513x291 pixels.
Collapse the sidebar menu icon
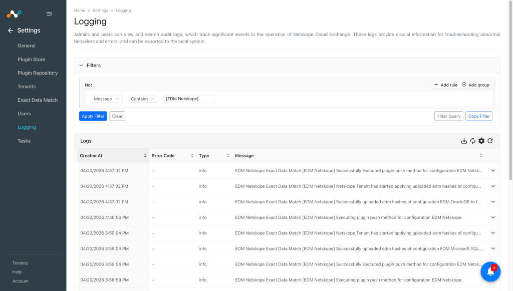[50, 14]
